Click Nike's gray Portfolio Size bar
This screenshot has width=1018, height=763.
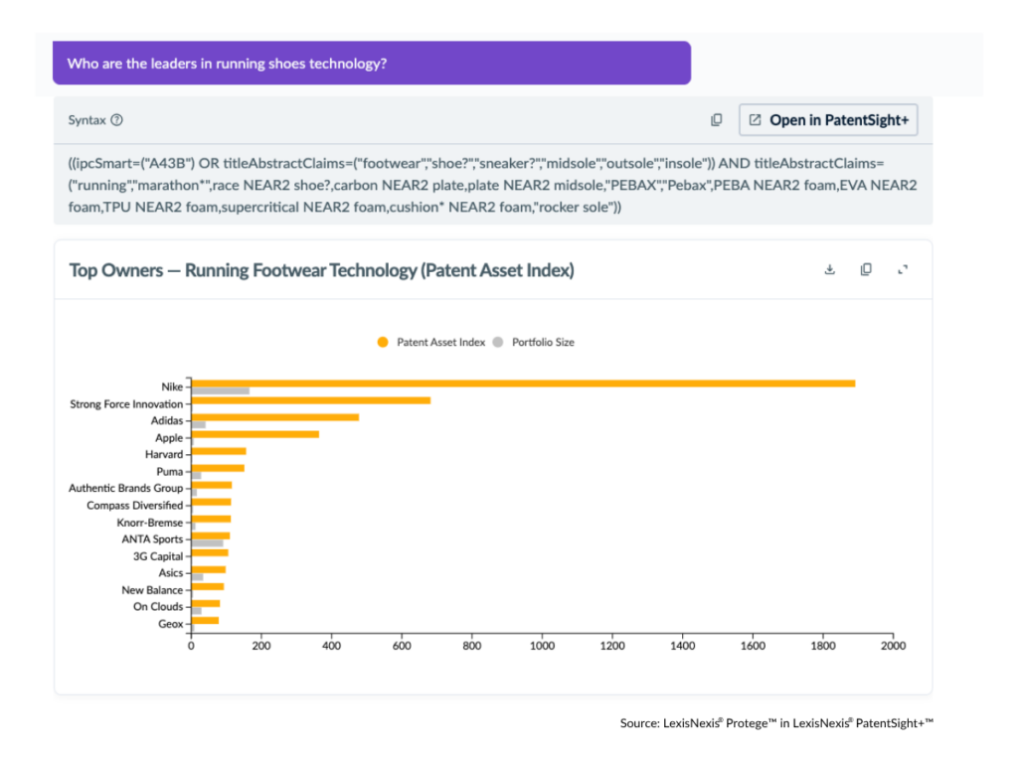(x=220, y=390)
